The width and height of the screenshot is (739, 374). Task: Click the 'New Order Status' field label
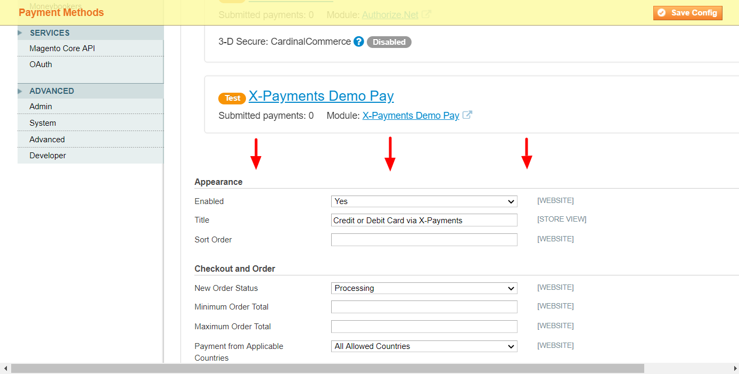point(226,288)
